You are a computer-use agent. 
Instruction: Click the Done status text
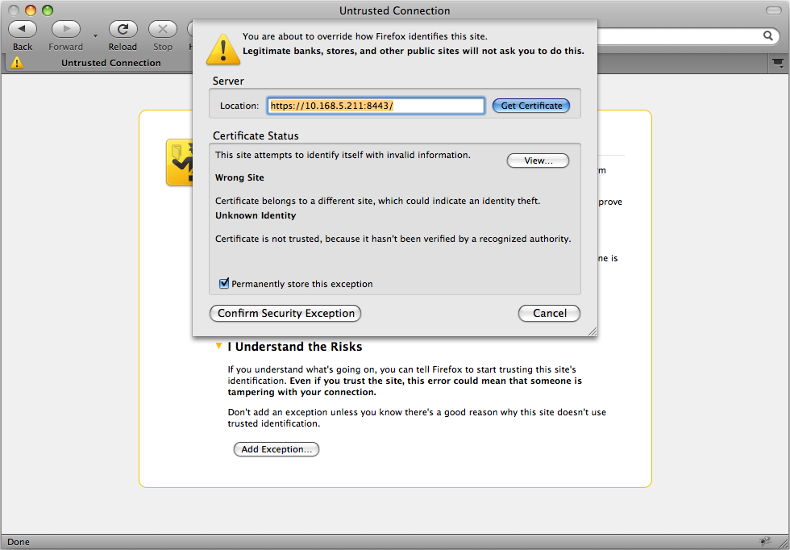pyautogui.click(x=18, y=542)
